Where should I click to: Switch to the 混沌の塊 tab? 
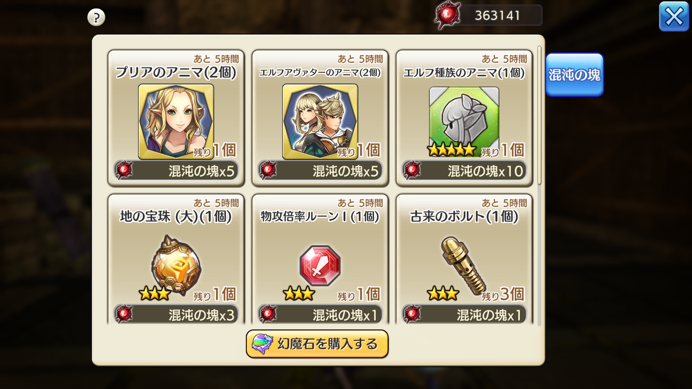tap(574, 75)
